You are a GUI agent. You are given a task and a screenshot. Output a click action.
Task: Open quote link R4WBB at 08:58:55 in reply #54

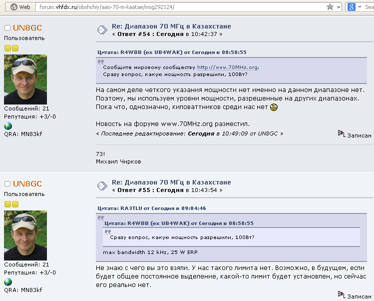tap(172, 52)
